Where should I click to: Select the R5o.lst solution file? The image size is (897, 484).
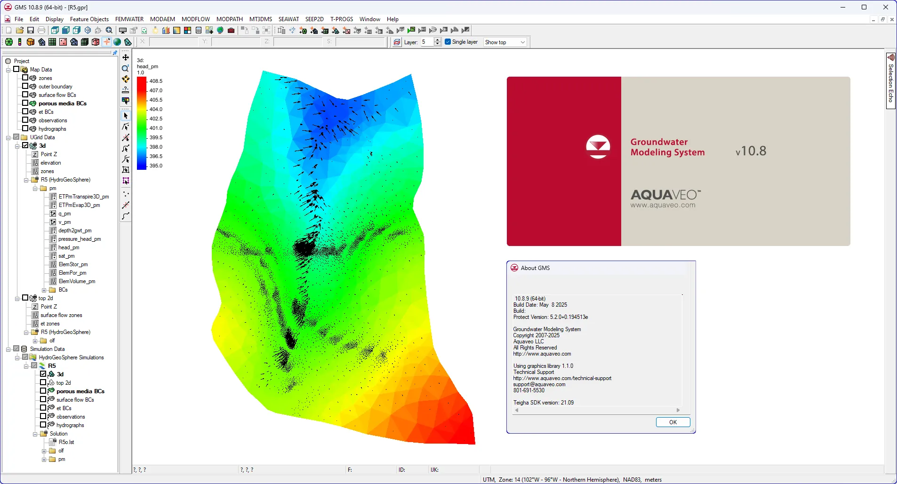[66, 442]
